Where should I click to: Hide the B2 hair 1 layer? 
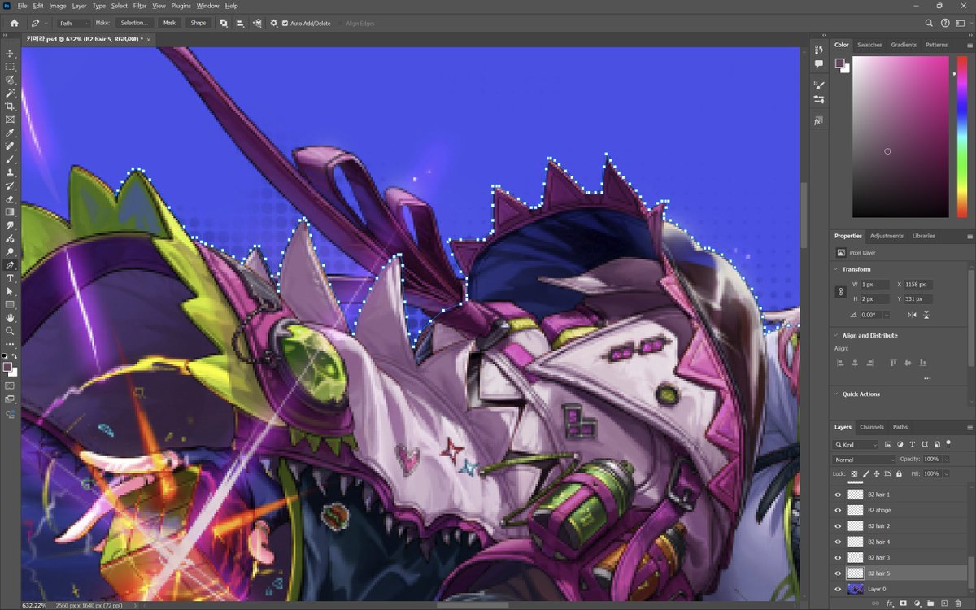point(838,495)
